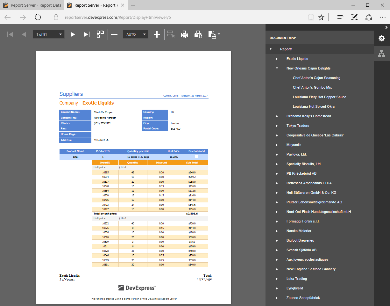Open the AUTO zoom level dropdown
Screen dimensions: 390x306
(135, 34)
